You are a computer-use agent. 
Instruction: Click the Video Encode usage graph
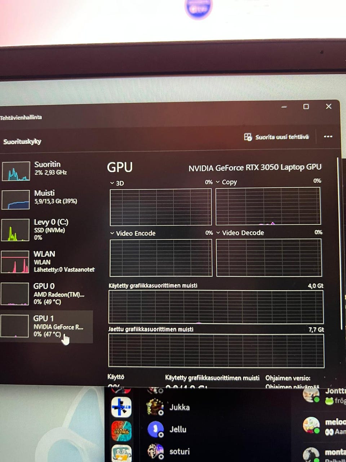coord(161,258)
